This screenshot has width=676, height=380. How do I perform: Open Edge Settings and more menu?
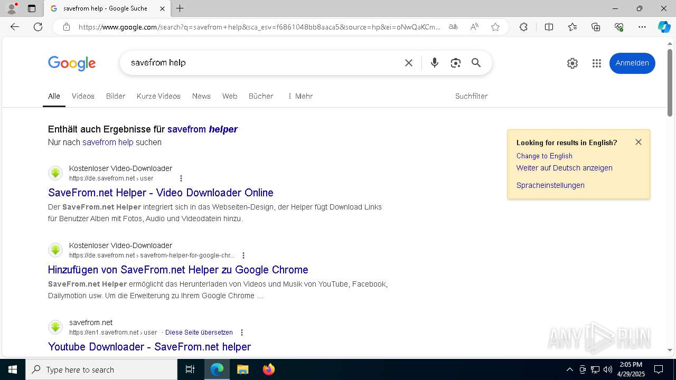(x=642, y=27)
